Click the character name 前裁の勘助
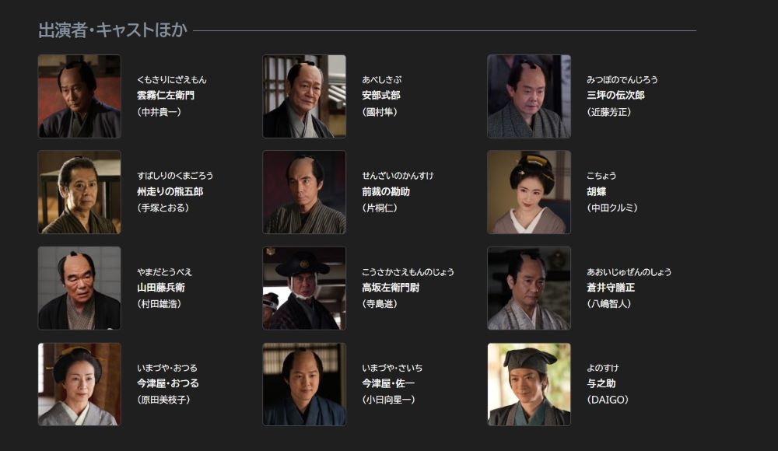 pyautogui.click(x=386, y=191)
